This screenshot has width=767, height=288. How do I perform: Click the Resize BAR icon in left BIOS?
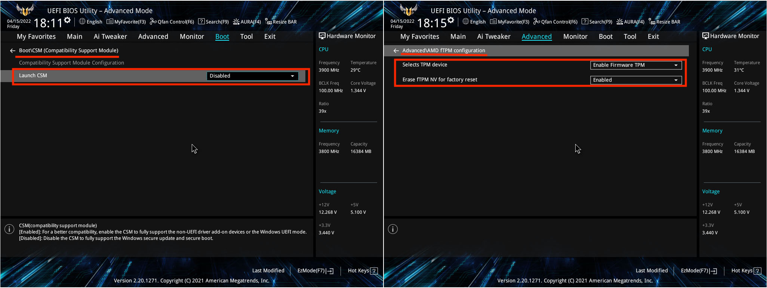pyautogui.click(x=268, y=22)
